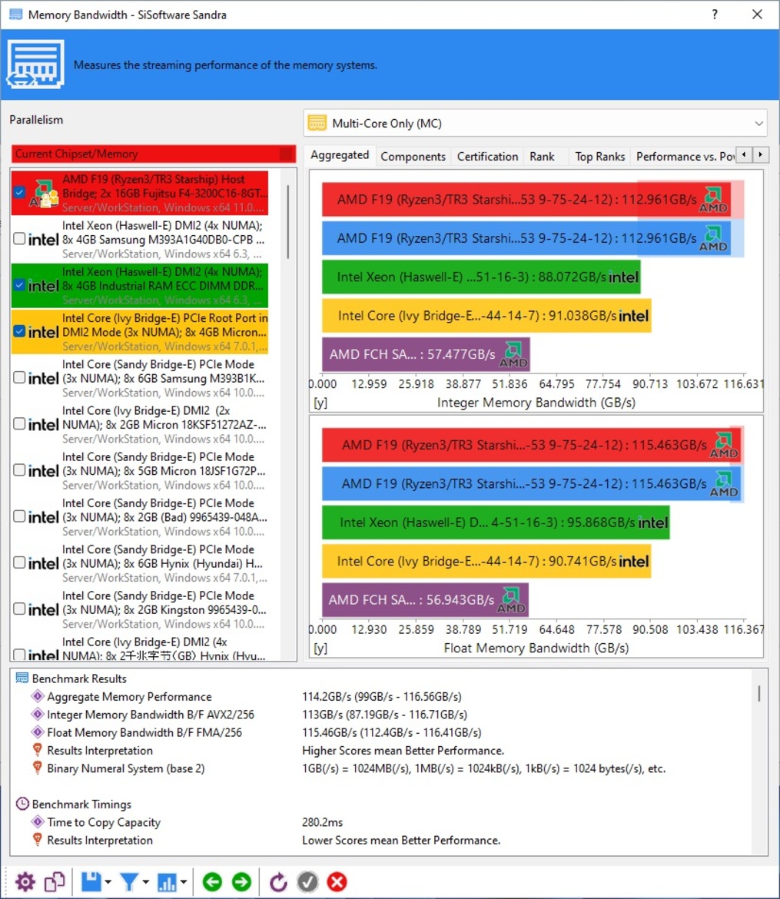
Task: Open the chart icon dropdown arrow
Action: [x=183, y=882]
